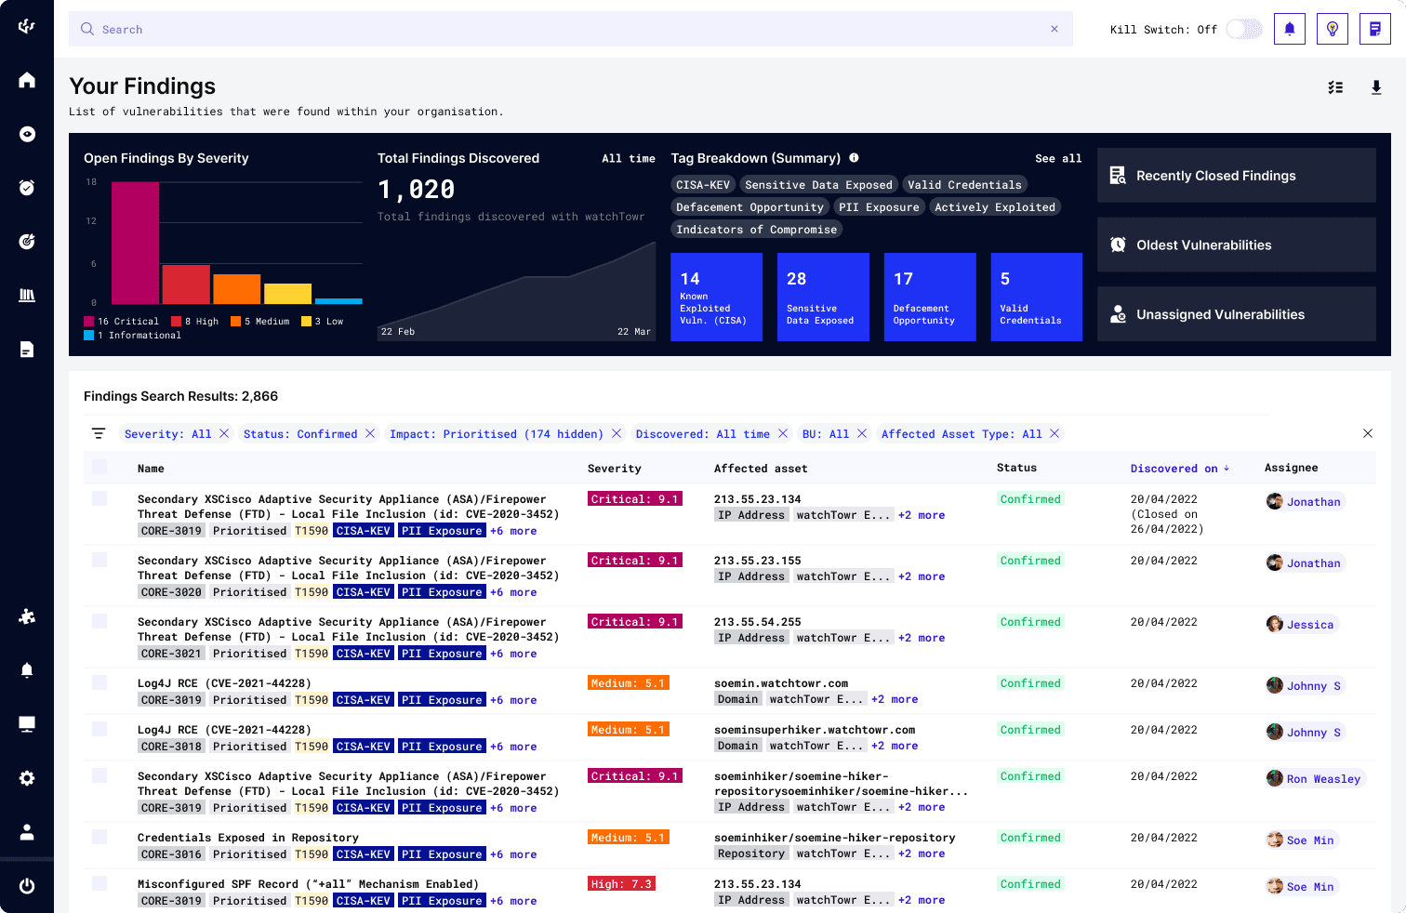Open the All time dropdown for total findings
This screenshot has height=913, width=1406.
[629, 159]
